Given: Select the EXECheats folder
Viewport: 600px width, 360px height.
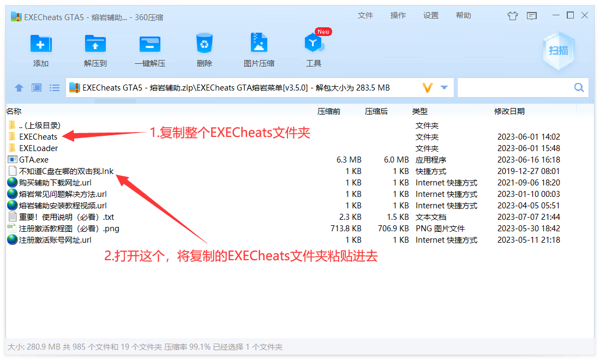Looking at the screenshot, I should click(38, 137).
